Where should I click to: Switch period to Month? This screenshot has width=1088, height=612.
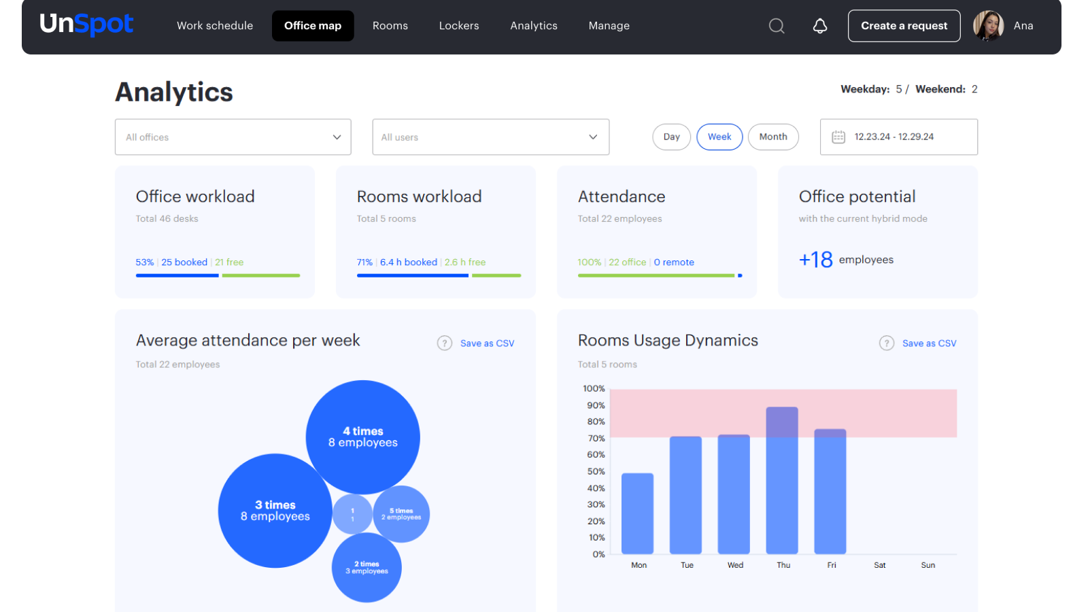(x=773, y=137)
